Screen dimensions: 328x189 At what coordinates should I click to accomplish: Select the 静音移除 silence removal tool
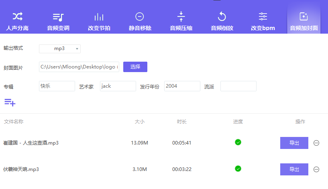[x=140, y=21]
